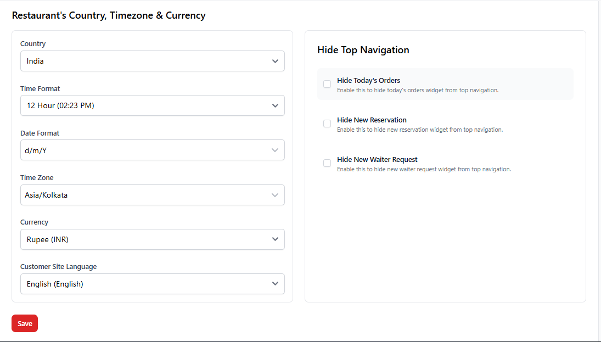Screen dimensions: 601x342
Task: Click the Time Zone chevron icon
Action: pyautogui.click(x=275, y=195)
